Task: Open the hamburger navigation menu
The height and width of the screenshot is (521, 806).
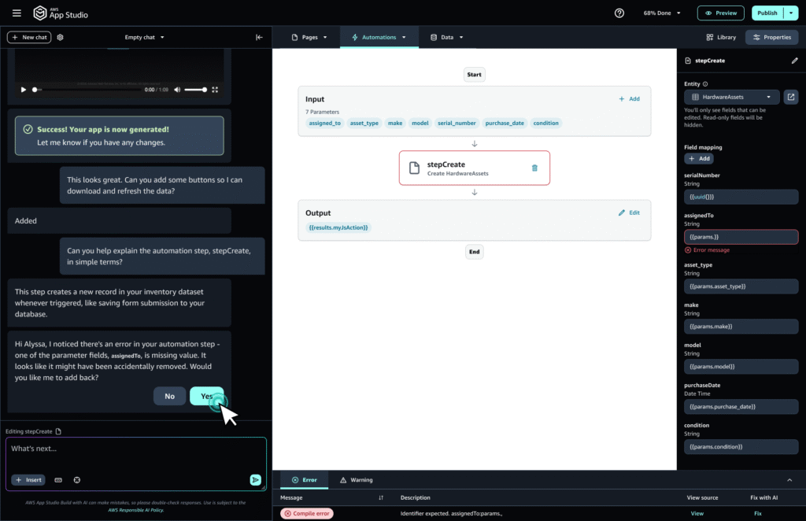Action: click(x=17, y=13)
